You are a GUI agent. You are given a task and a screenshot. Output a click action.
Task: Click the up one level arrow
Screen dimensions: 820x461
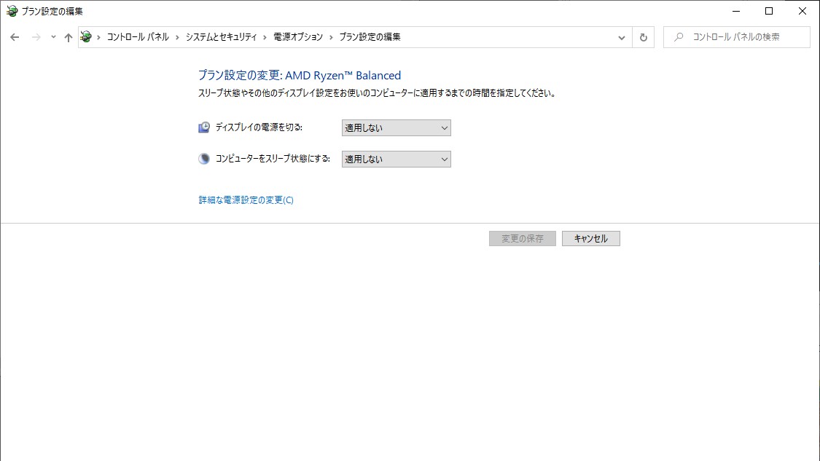[68, 36]
